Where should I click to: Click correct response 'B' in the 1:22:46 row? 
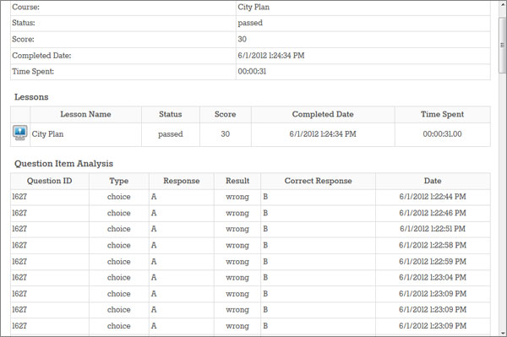[x=265, y=213]
